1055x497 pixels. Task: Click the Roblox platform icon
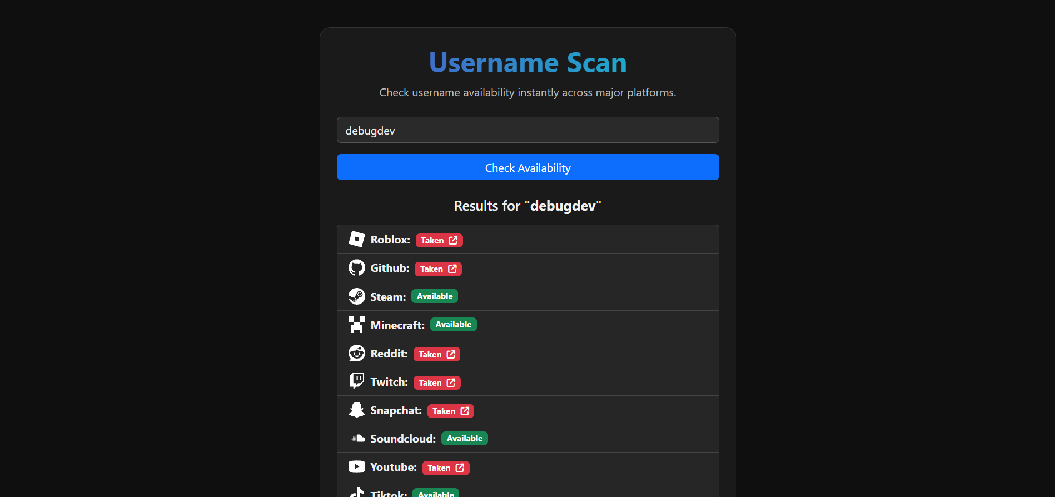[356, 240]
